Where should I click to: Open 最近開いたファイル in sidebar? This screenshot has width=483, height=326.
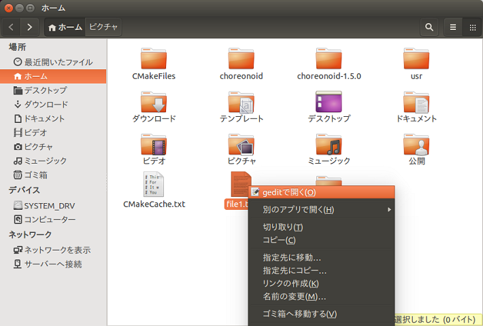tap(59, 62)
